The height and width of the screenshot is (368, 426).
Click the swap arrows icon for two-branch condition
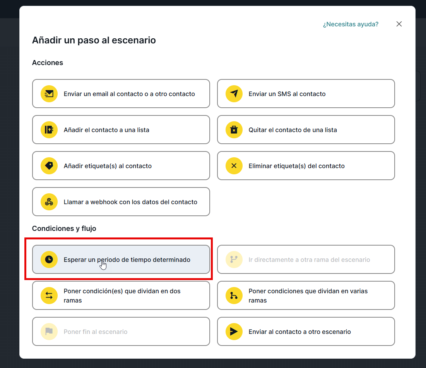(x=49, y=296)
